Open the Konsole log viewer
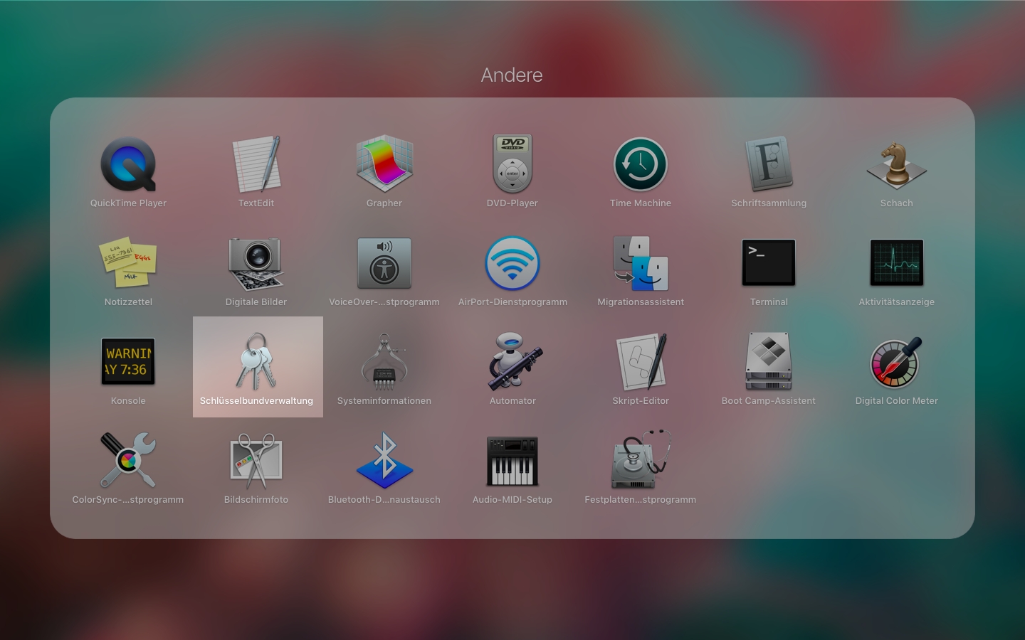 (128, 362)
